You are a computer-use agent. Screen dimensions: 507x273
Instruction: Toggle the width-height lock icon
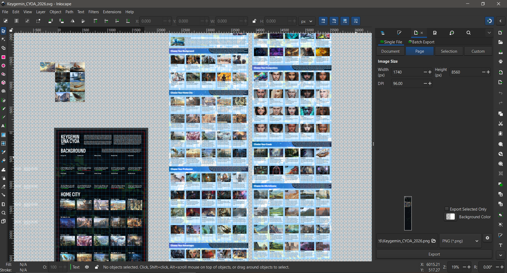pos(254,21)
